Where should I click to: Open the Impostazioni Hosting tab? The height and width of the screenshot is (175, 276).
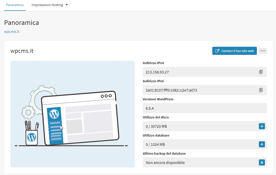coord(47,5)
